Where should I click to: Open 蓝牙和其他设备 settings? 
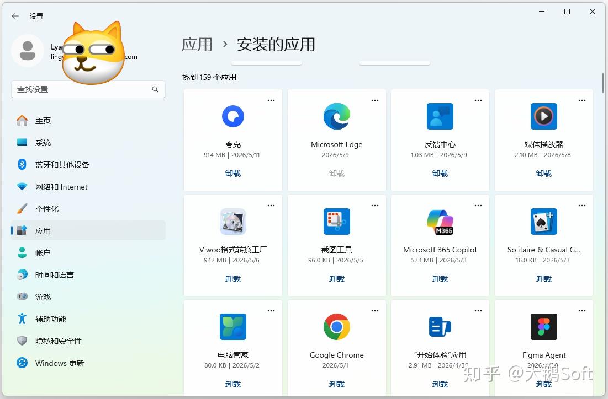coord(88,164)
